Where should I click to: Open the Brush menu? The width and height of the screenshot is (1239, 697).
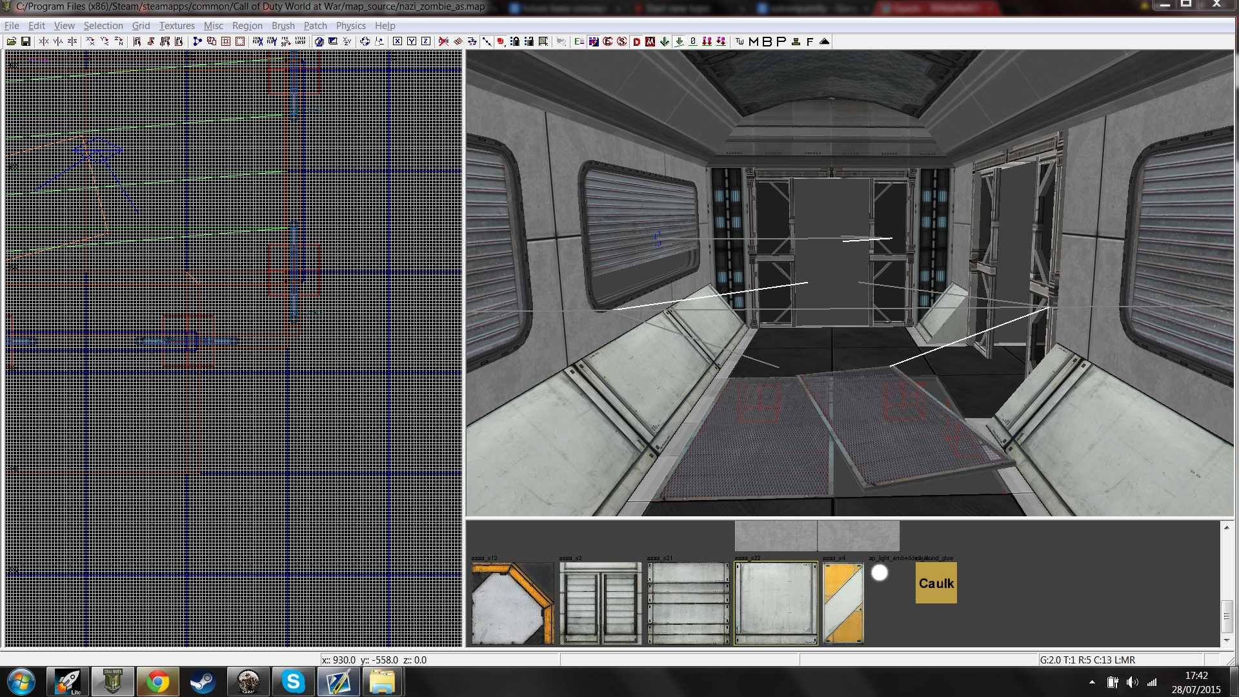tap(283, 26)
